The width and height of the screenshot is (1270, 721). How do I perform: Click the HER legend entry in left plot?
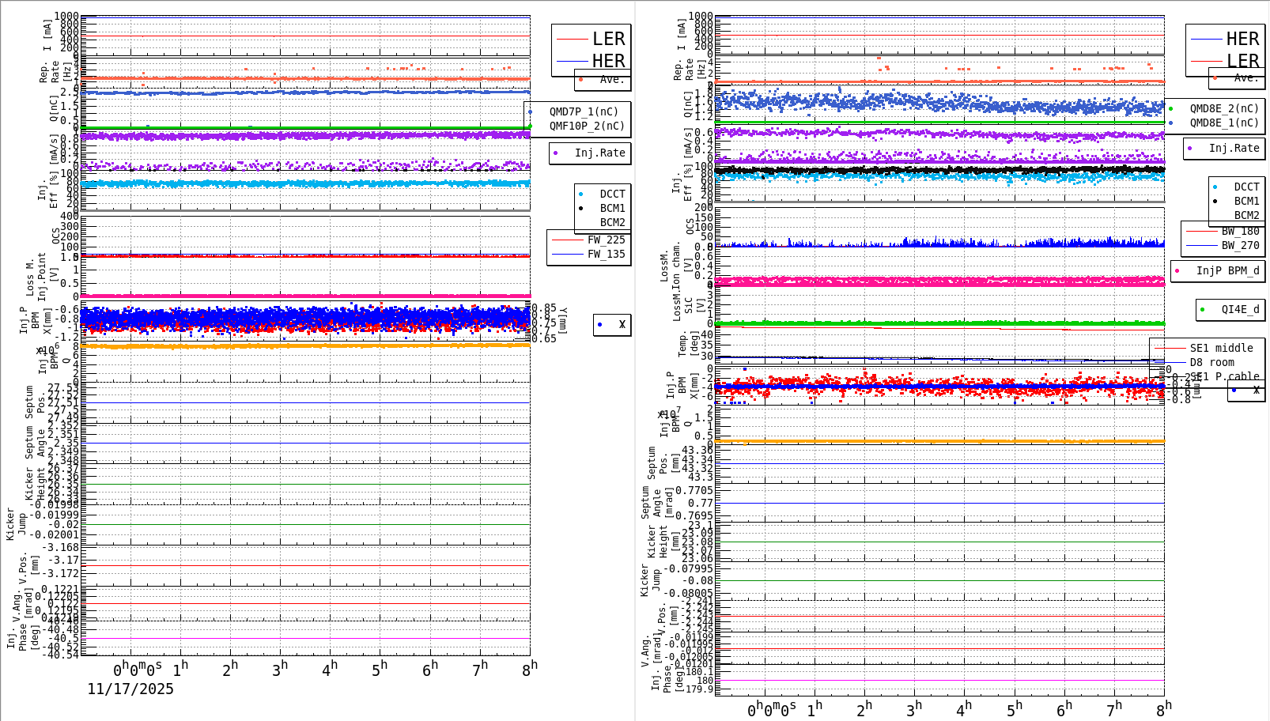click(608, 61)
